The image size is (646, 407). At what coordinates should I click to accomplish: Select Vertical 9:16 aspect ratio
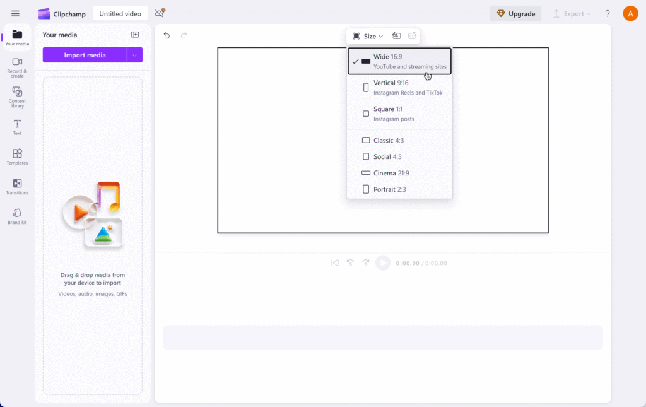pos(399,88)
